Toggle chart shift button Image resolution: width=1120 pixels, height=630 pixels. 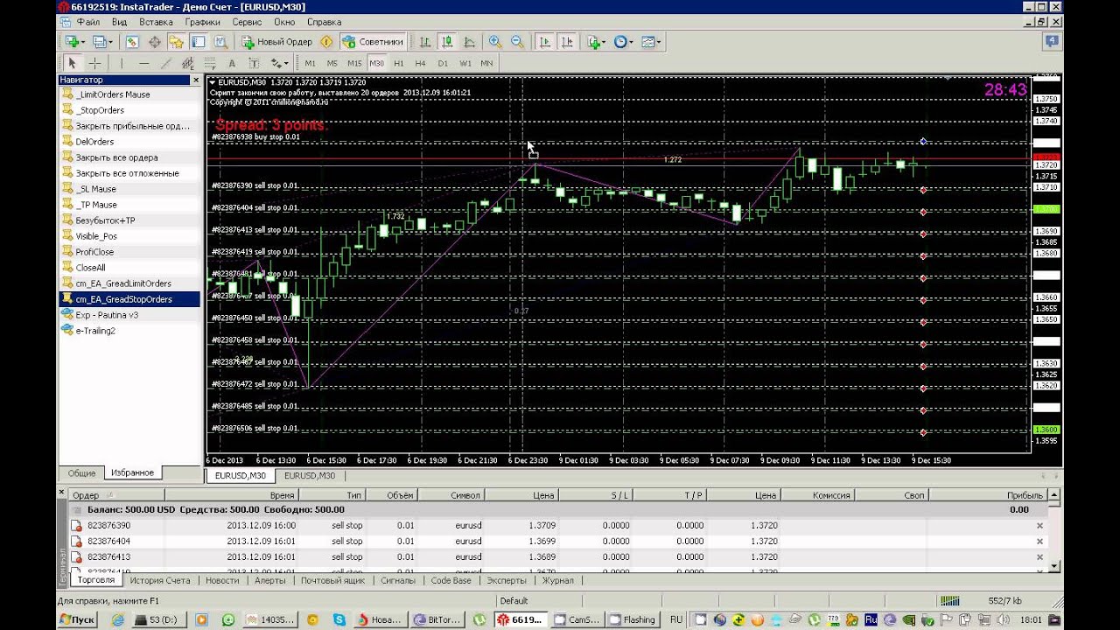pyautogui.click(x=567, y=41)
